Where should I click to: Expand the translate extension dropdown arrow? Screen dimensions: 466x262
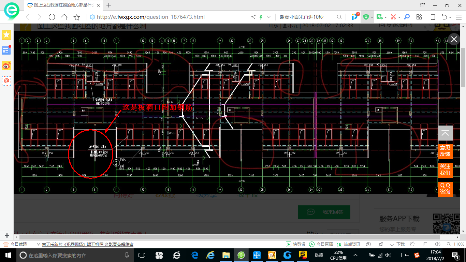[x=385, y=17]
